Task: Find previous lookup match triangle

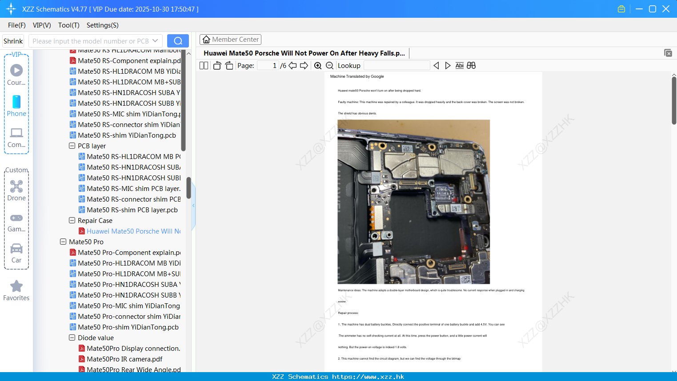Action: [436, 66]
